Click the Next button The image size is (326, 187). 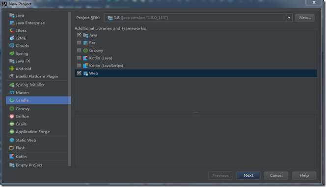click(248, 175)
